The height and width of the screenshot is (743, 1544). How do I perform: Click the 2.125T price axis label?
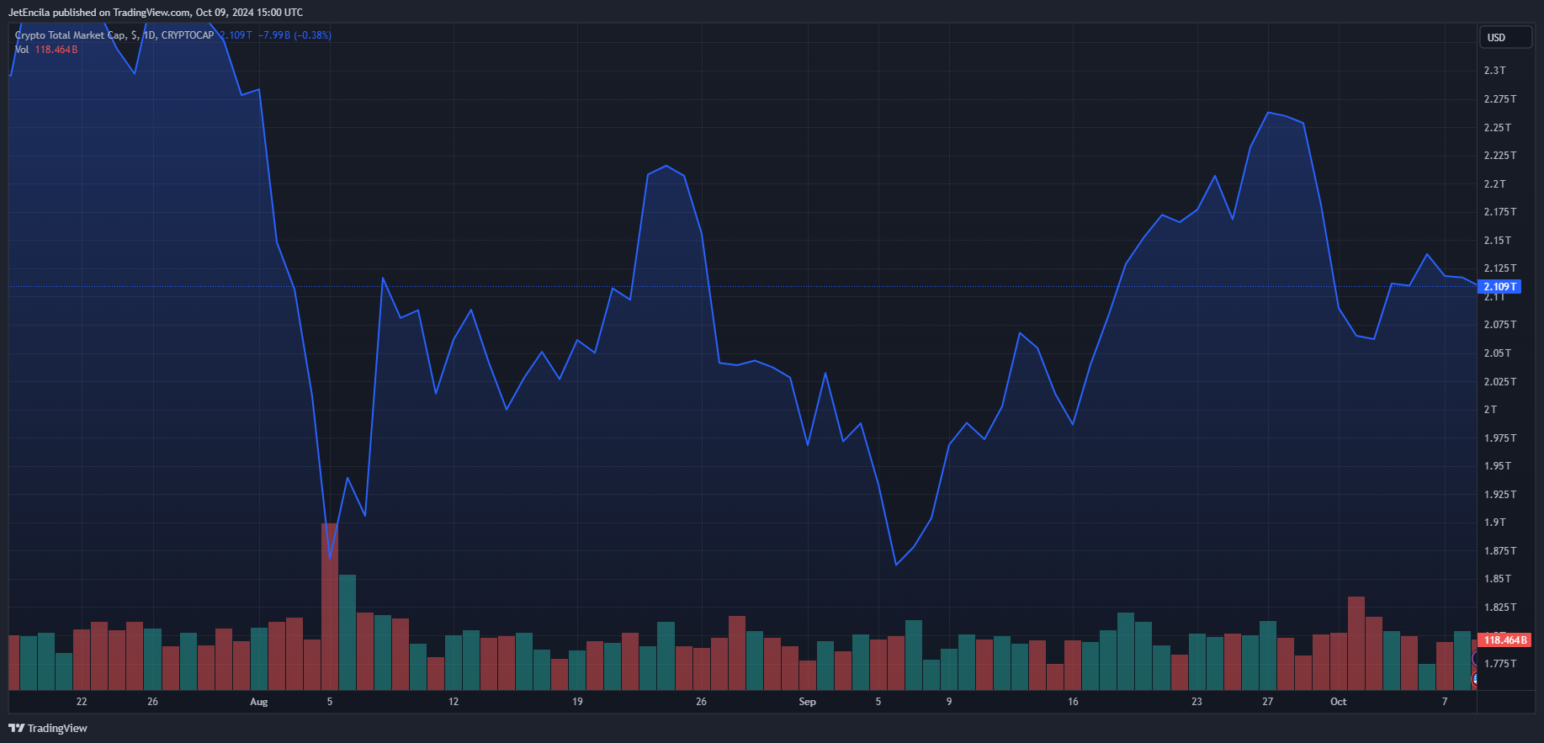click(x=1500, y=268)
